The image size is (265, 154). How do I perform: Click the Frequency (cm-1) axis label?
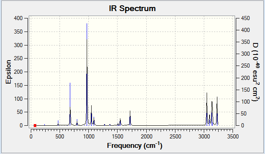click(x=135, y=145)
